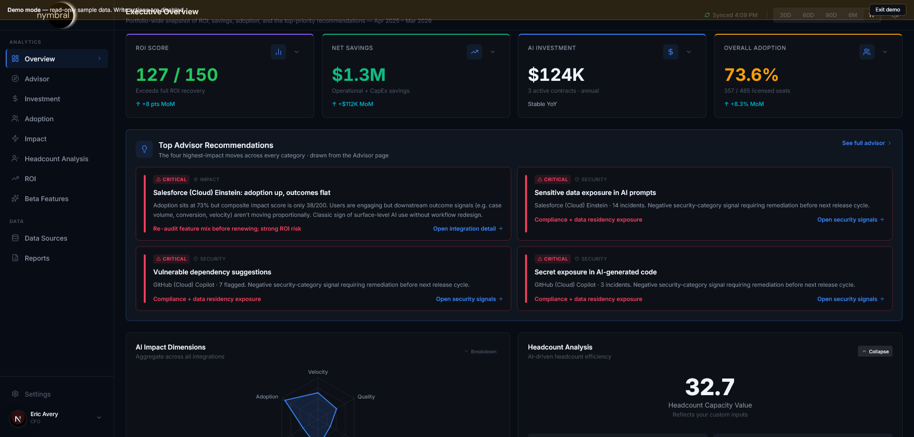
Task: Click the ROI trend line icon
Action: click(15, 178)
